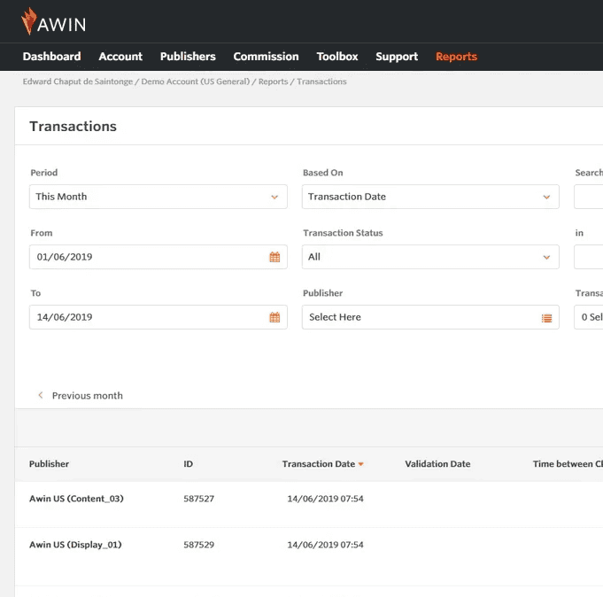Image resolution: width=603 pixels, height=597 pixels.
Task: Click the From date field 01/06/2019
Action: point(158,257)
